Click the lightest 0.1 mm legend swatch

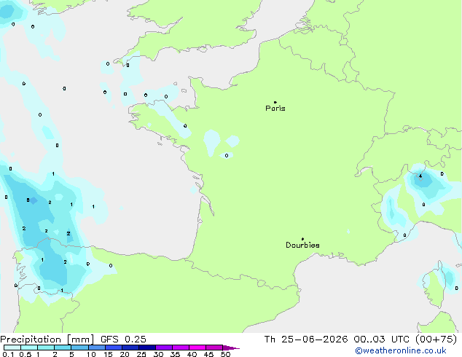tap(12, 348)
